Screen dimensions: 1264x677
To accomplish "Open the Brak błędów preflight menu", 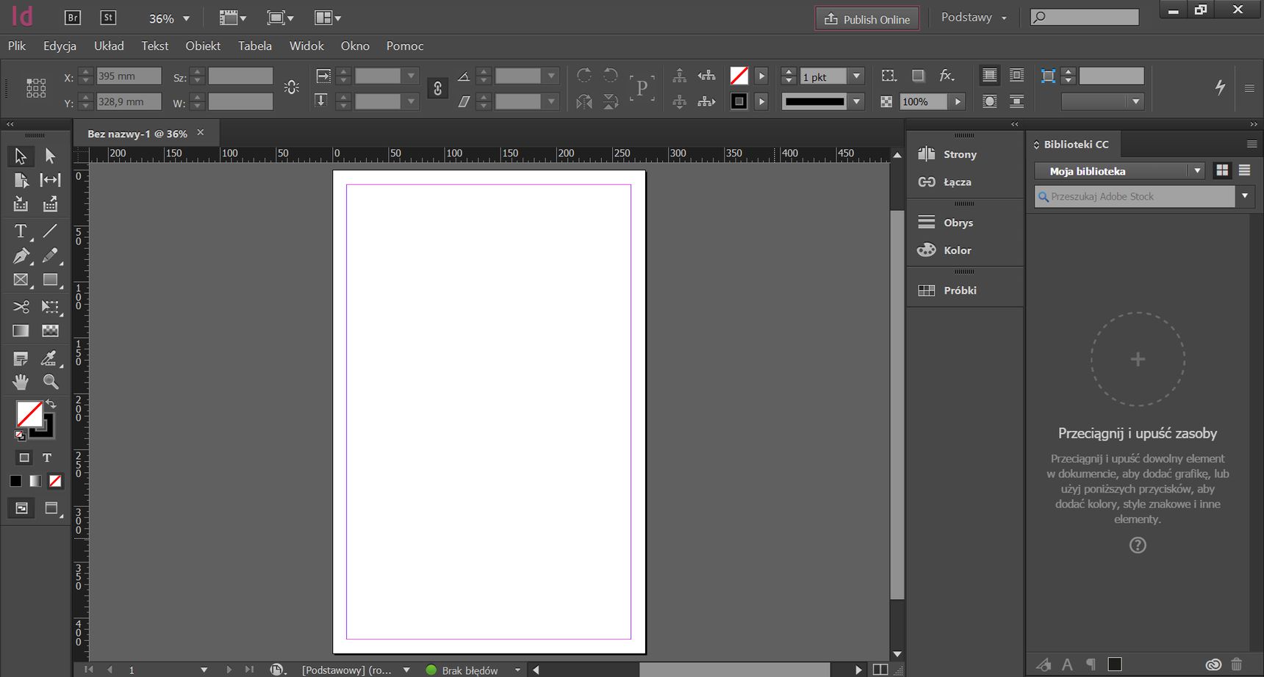I will coord(517,670).
